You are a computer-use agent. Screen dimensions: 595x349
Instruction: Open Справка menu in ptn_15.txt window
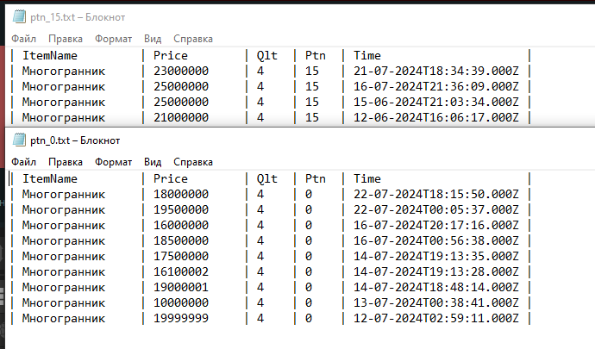click(193, 39)
